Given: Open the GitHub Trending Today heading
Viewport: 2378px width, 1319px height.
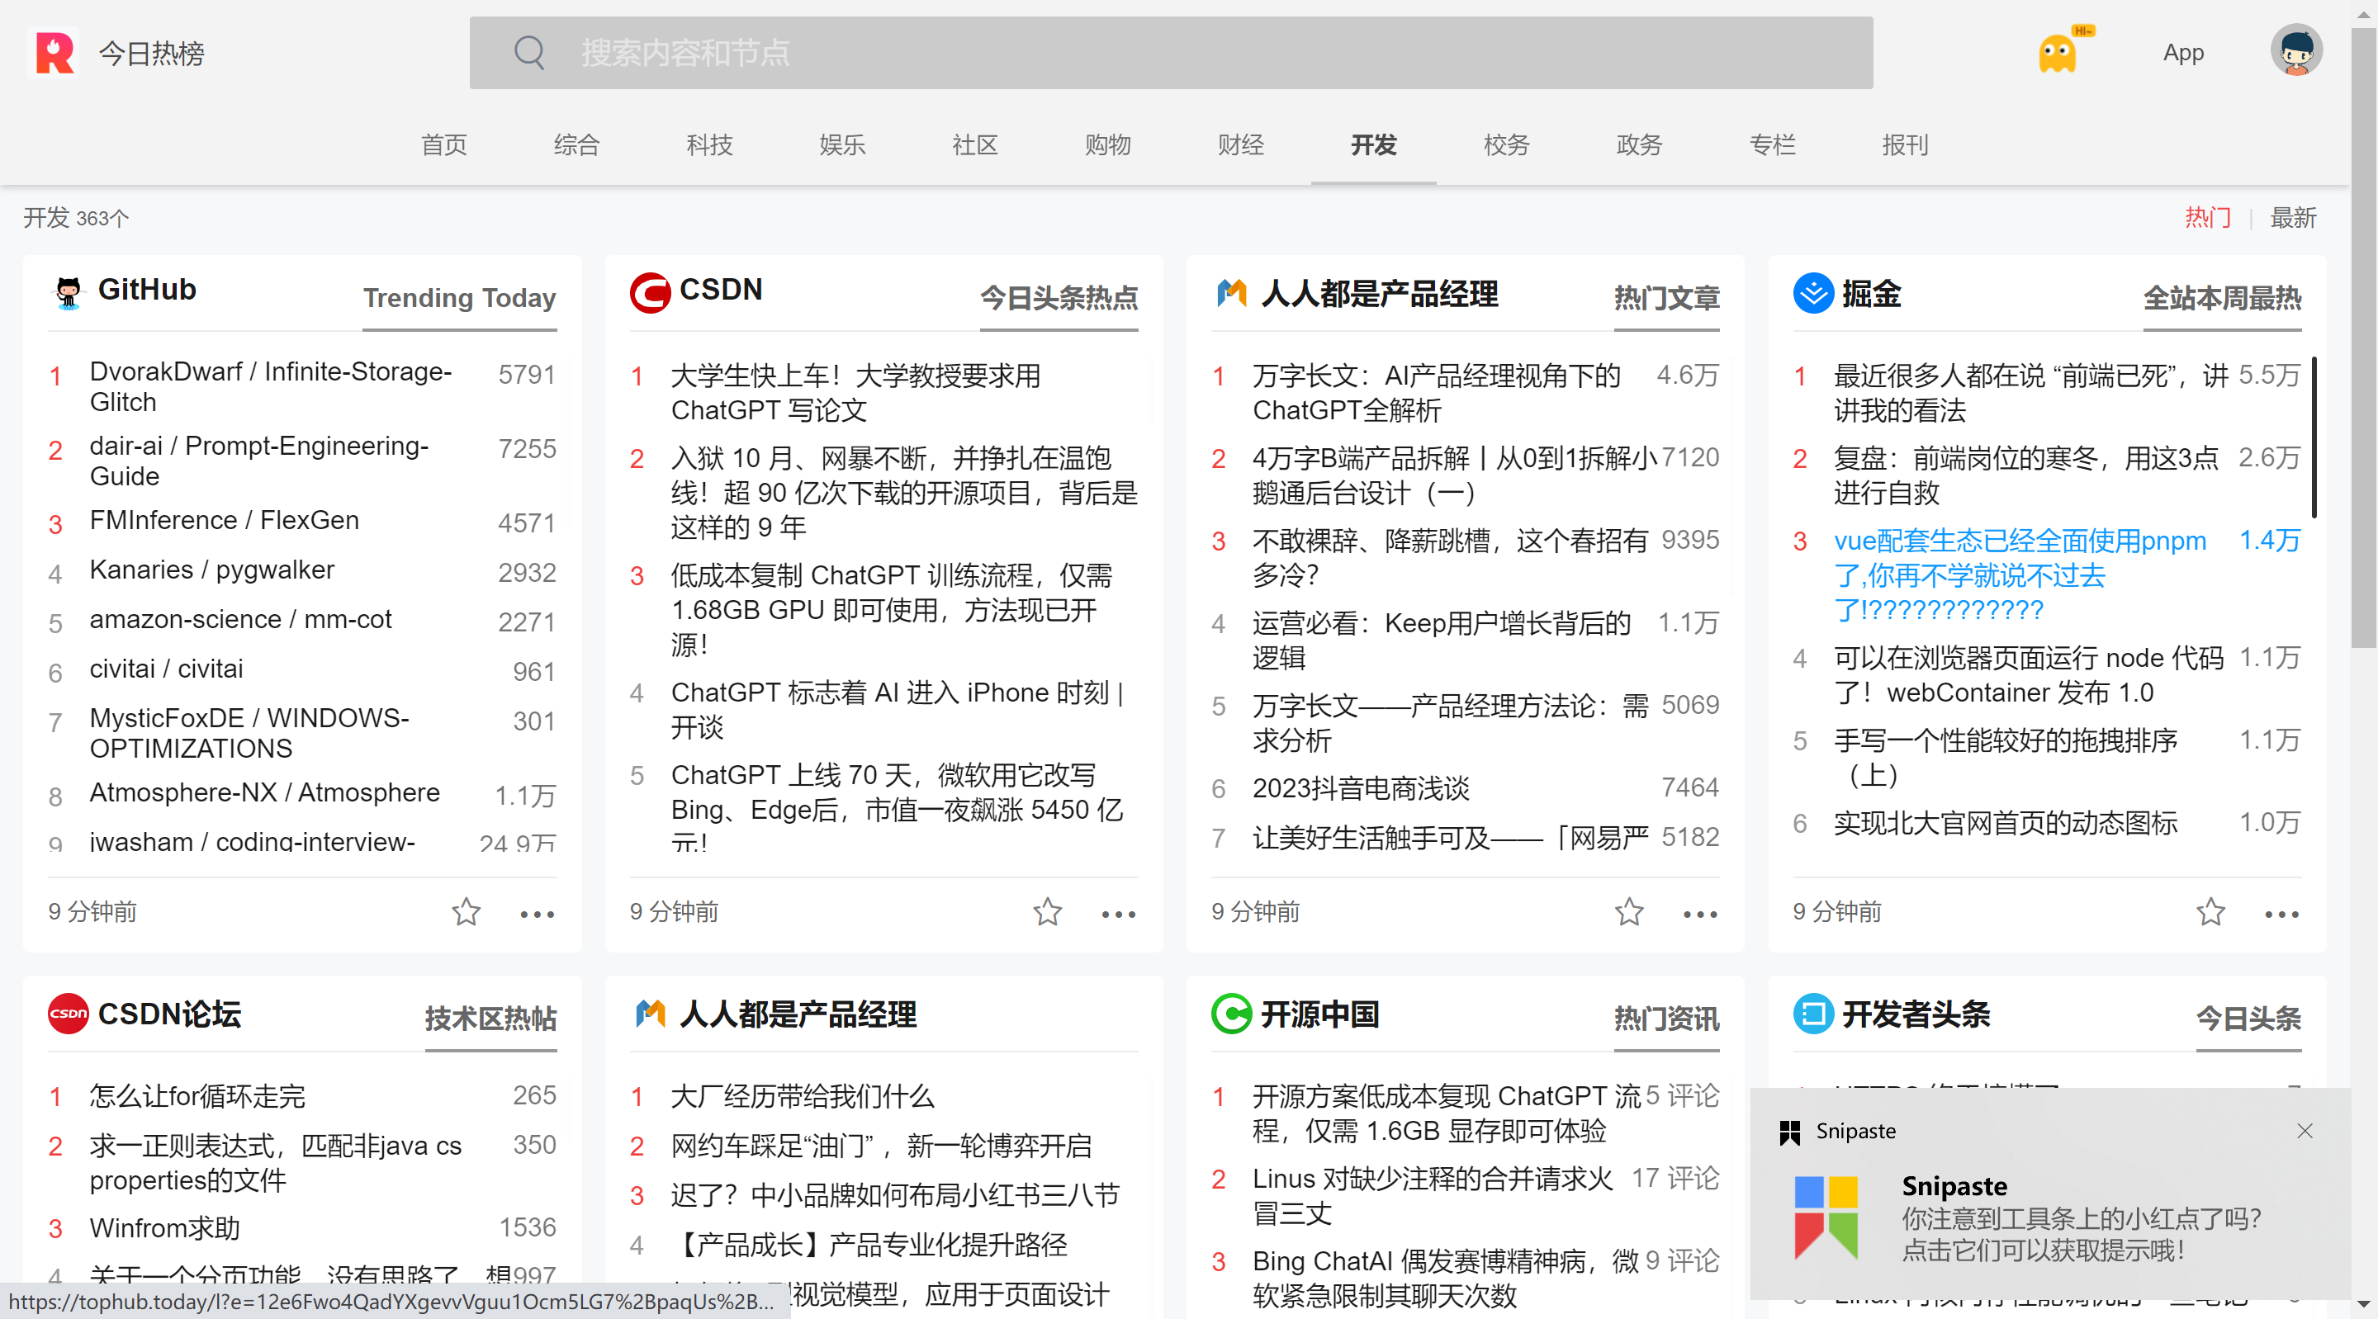Looking at the screenshot, I should 460,298.
